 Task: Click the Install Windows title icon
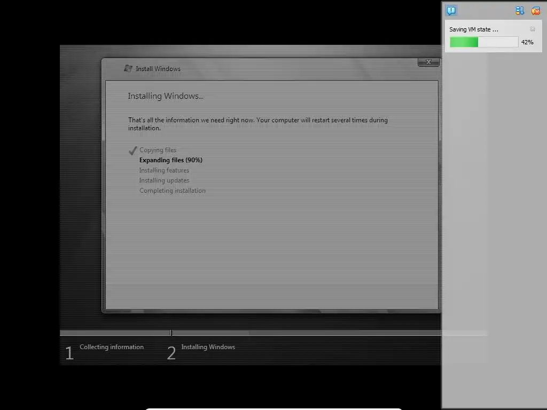(128, 68)
